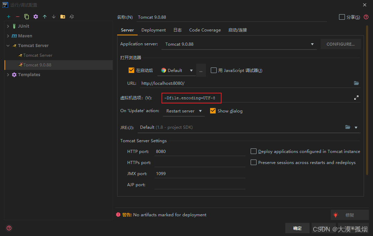This screenshot has height=236, width=373.
Task: Switch to the Deployment tab
Action: coord(154,30)
